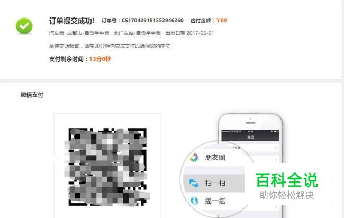Click the 北门车站-自贡学生票 station text
344x218 pixels.
[x=137, y=33]
